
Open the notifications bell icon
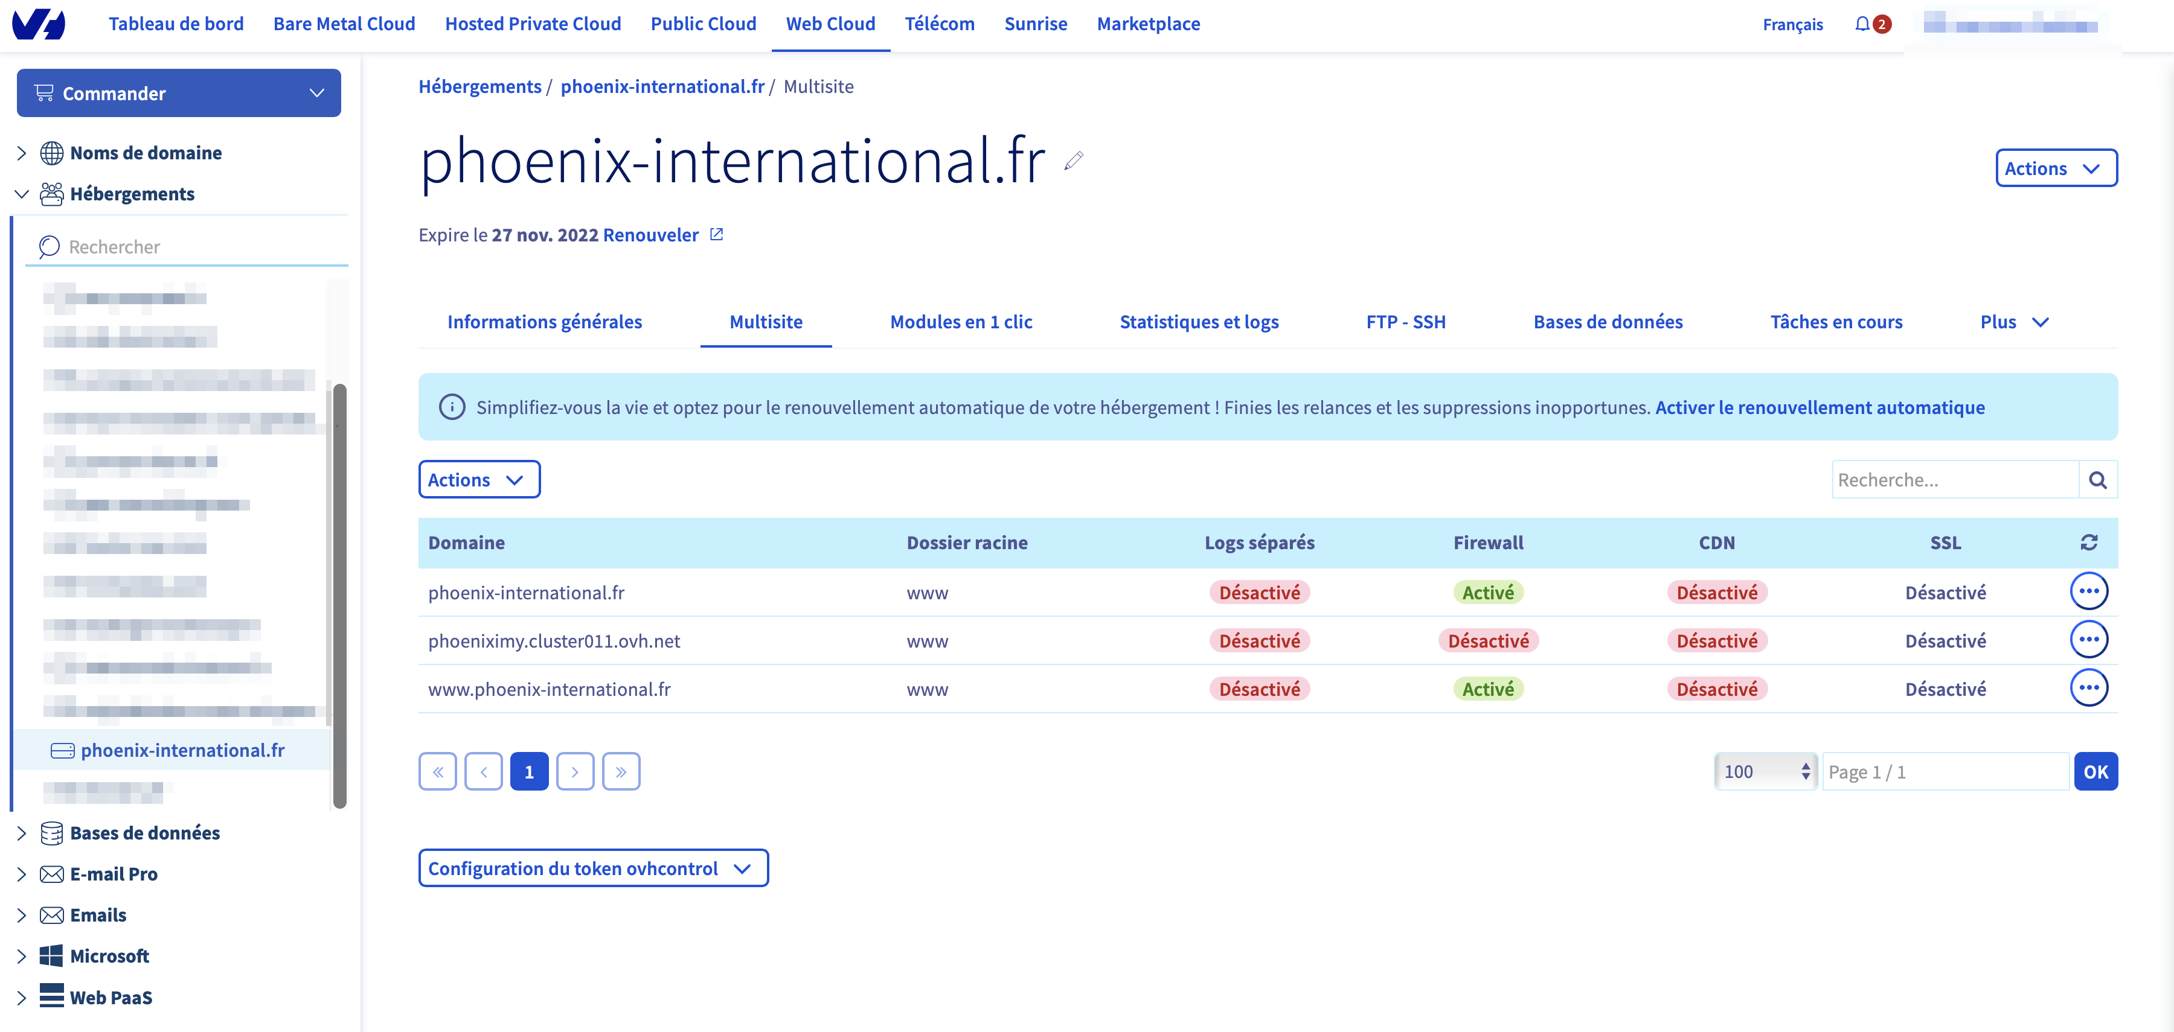(x=1862, y=25)
